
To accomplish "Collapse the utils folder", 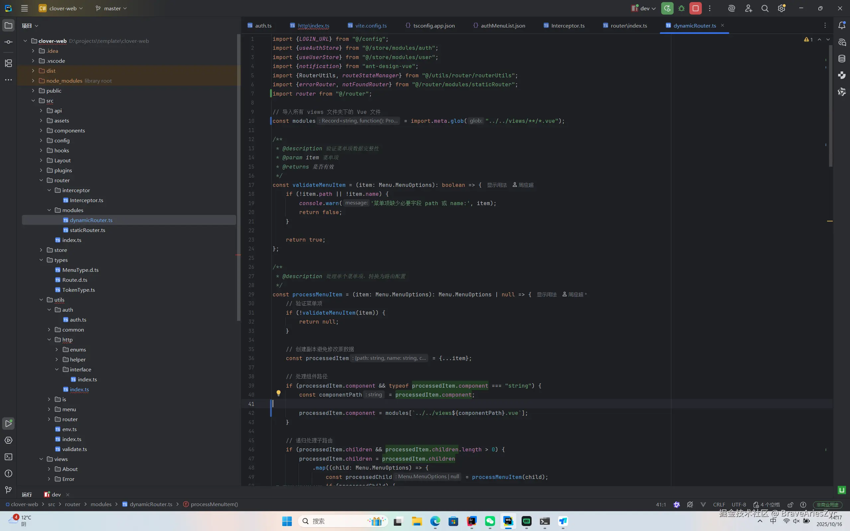I will click(x=41, y=300).
